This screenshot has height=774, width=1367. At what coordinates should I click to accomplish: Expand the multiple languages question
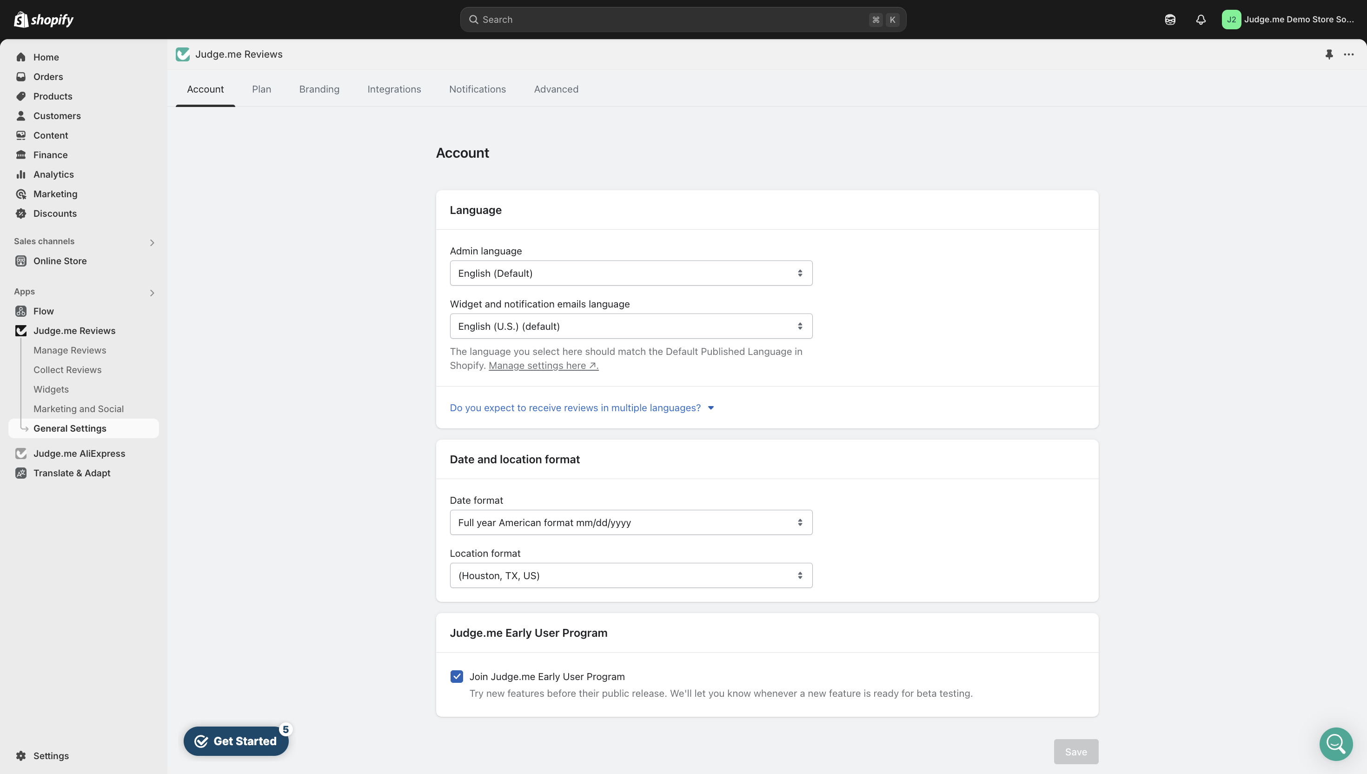coord(582,408)
